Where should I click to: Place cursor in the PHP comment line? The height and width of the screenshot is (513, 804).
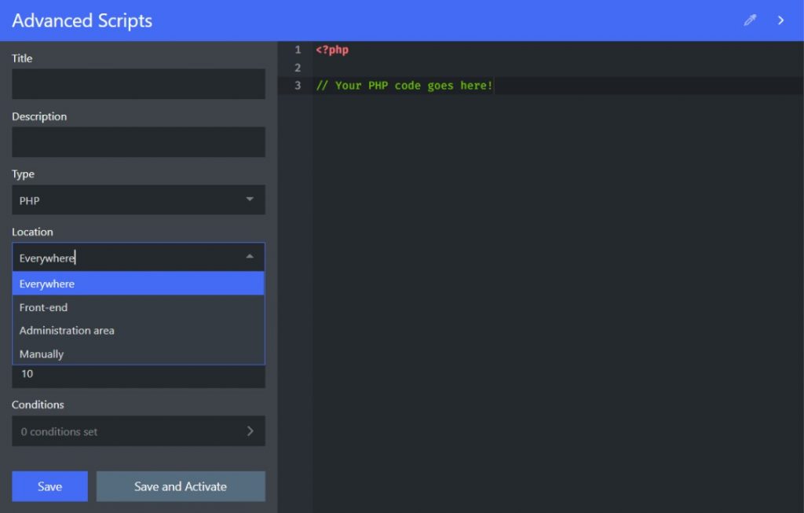(x=404, y=86)
